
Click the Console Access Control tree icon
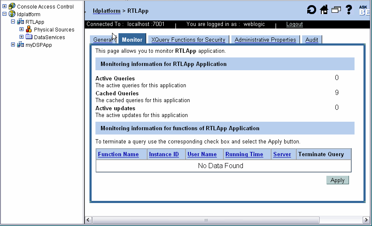pos(12,6)
